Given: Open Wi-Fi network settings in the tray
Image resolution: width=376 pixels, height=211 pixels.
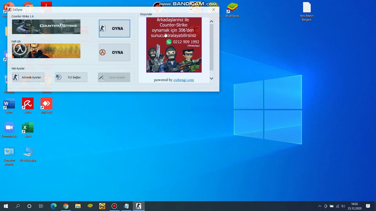Looking at the screenshot, I should pos(338,206).
